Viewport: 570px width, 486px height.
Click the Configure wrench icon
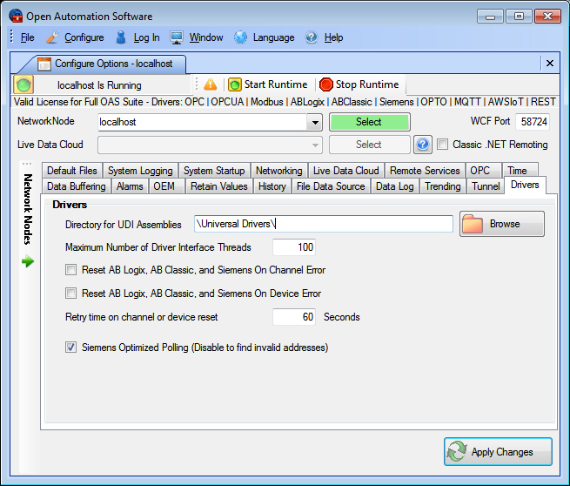[x=52, y=37]
